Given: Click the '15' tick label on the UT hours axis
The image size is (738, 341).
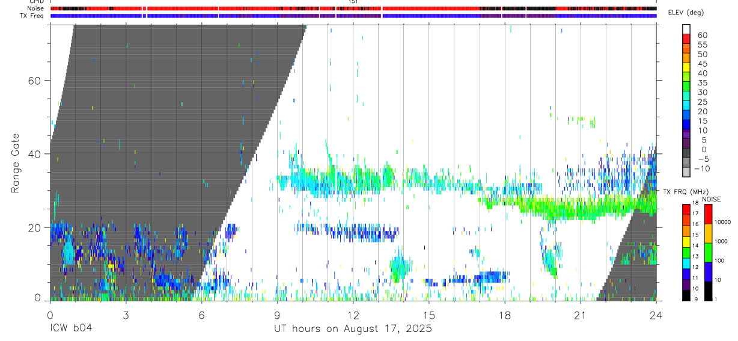Looking at the screenshot, I should point(428,315).
